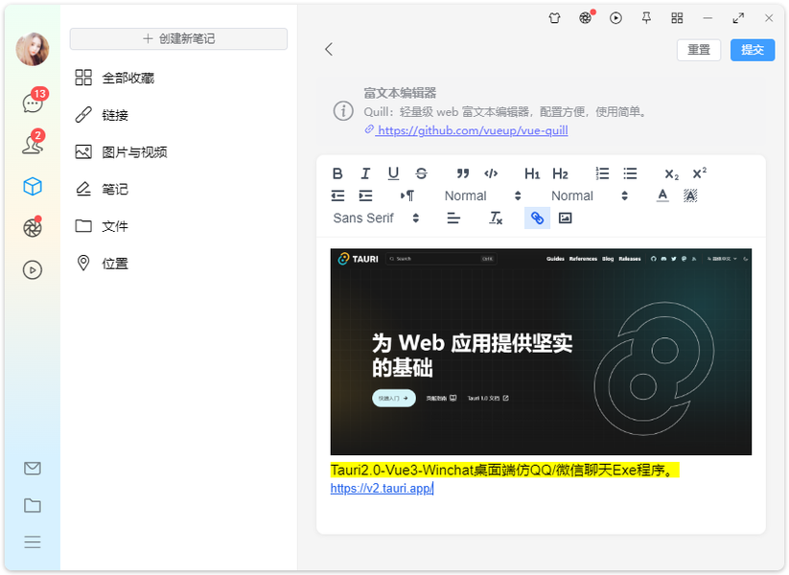Toggle strikethrough formatting in editor toolbar
Screen dimensions: 789x575
pyautogui.click(x=421, y=173)
